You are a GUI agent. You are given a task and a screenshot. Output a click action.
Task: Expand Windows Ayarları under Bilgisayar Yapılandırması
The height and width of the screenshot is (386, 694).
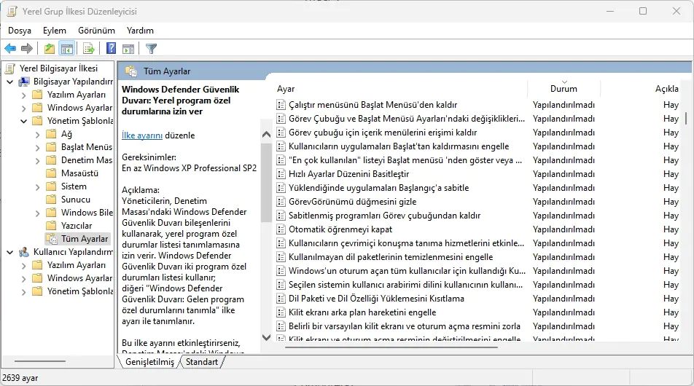click(23, 108)
